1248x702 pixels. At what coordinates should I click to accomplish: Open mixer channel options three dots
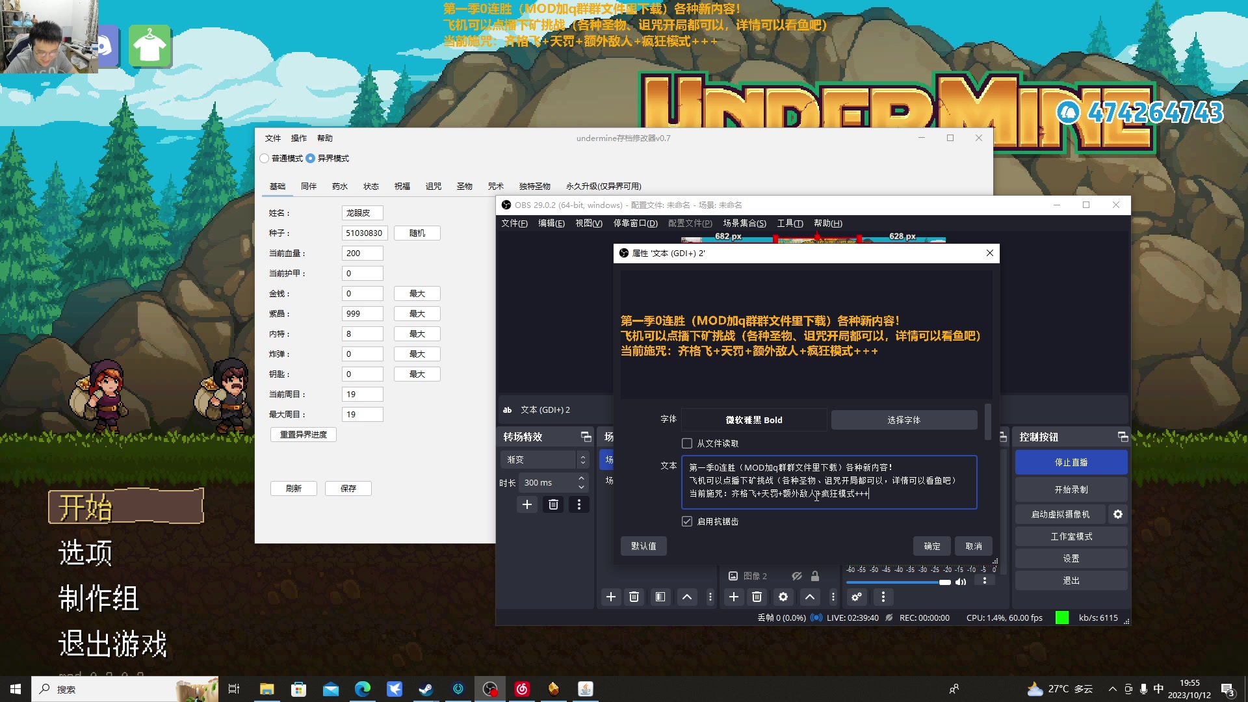coord(985,580)
